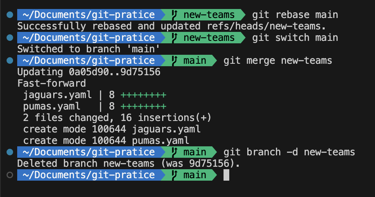Click the git switch main command text
The height and width of the screenshot is (197, 375).
tap(295, 38)
